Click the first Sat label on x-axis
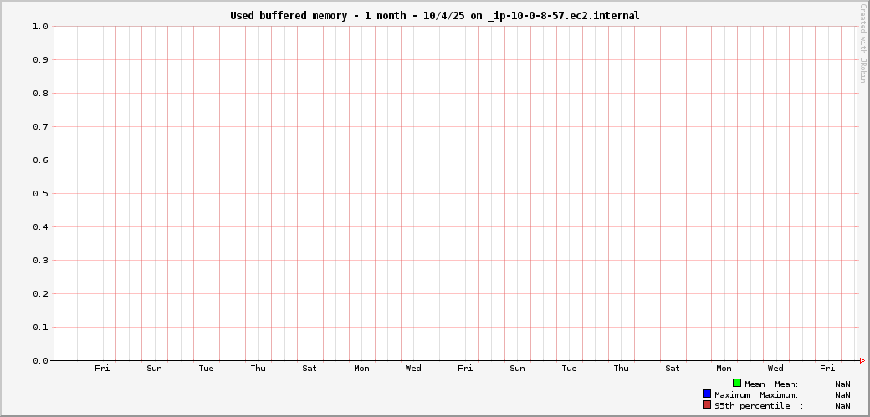The image size is (870, 417). coord(310,369)
